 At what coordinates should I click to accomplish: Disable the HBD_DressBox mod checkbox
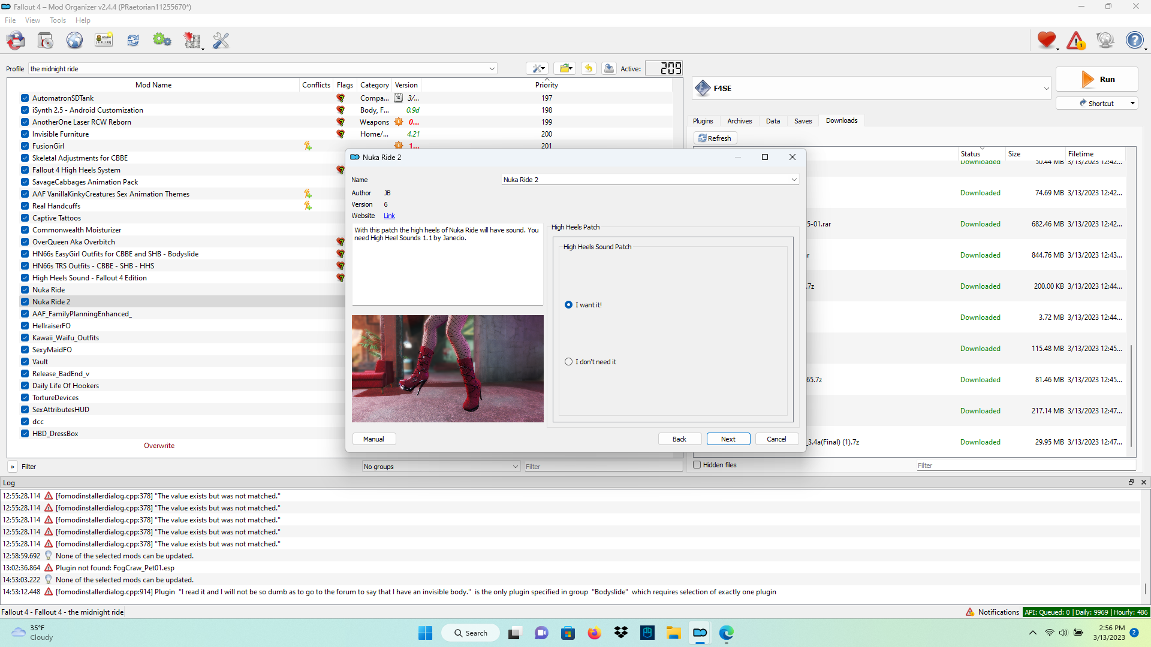[x=25, y=433]
